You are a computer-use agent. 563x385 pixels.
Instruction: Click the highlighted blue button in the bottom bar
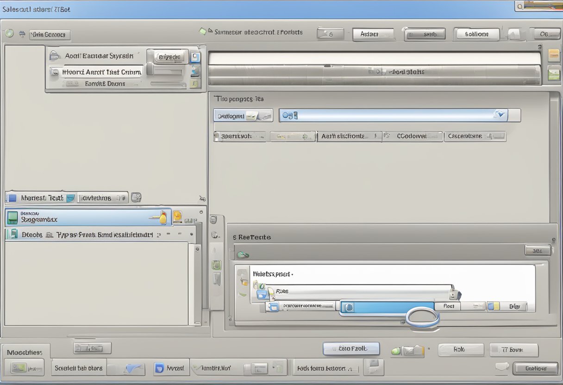(351, 348)
